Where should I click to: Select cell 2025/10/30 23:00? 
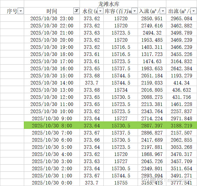pos(52,18)
